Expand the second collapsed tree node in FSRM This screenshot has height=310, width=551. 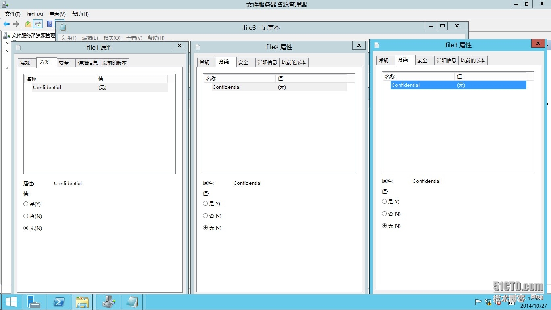coord(7,52)
